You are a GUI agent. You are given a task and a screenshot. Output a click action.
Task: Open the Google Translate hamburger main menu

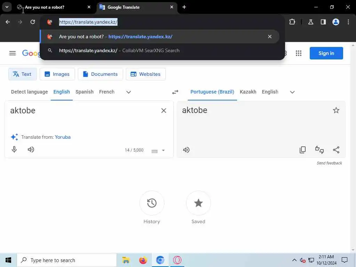tap(13, 53)
